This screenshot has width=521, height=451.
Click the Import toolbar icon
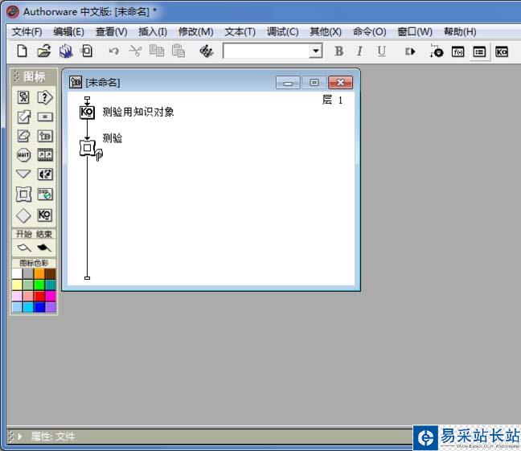click(87, 51)
